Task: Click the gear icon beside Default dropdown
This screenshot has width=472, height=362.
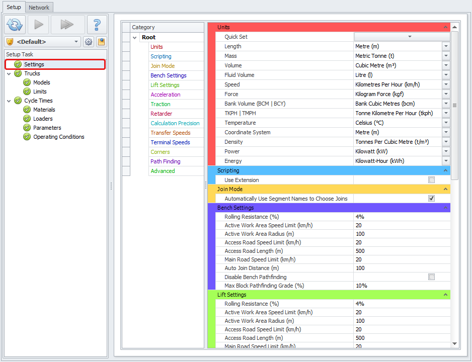Action: click(89, 42)
